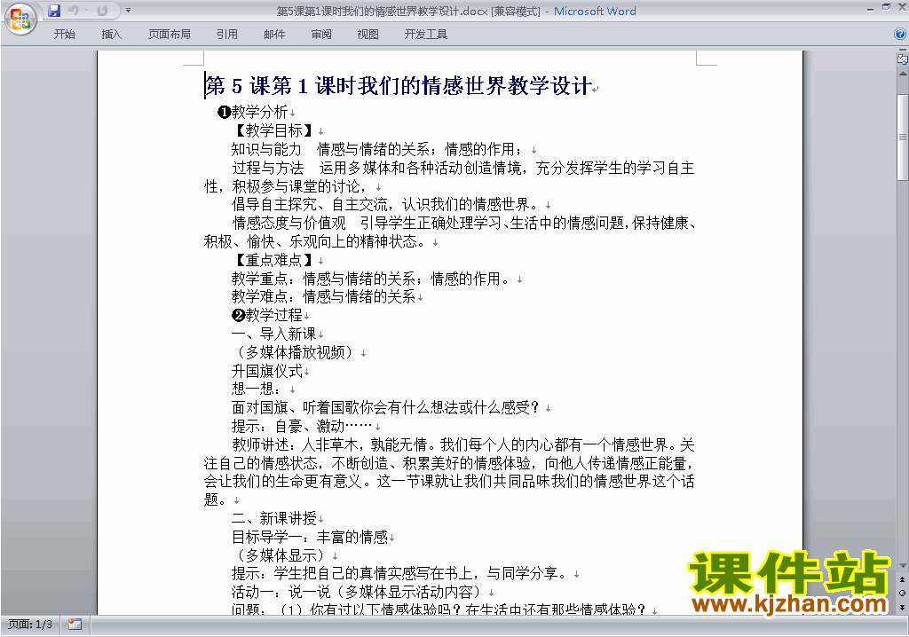Click the split handle above the ruler icon
This screenshot has width=909, height=637.
[902, 51]
